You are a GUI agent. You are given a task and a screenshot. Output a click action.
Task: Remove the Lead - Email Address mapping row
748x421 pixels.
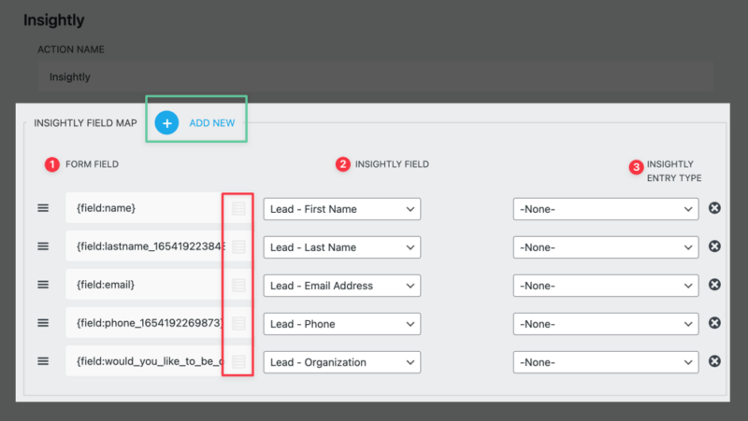pos(714,285)
